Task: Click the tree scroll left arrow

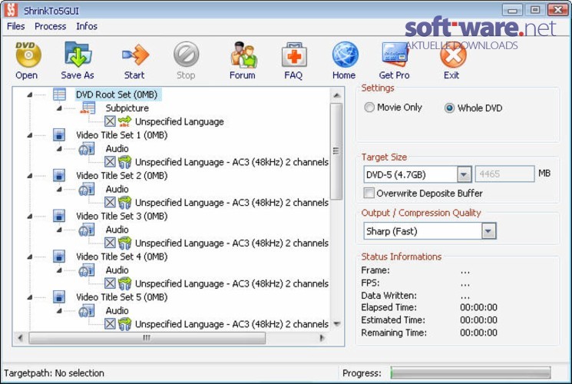Action: pos(21,338)
